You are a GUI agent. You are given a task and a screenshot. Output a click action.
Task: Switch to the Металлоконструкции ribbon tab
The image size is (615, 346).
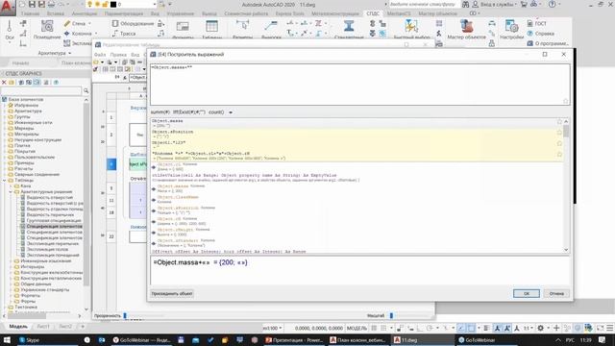335,13
